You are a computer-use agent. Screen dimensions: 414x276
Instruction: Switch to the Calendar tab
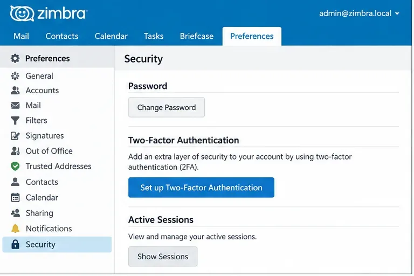[111, 36]
